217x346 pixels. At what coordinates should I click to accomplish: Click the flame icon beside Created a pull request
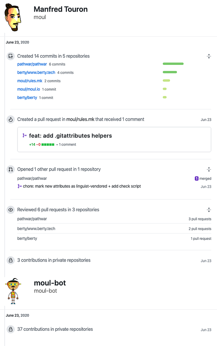(x=10, y=119)
